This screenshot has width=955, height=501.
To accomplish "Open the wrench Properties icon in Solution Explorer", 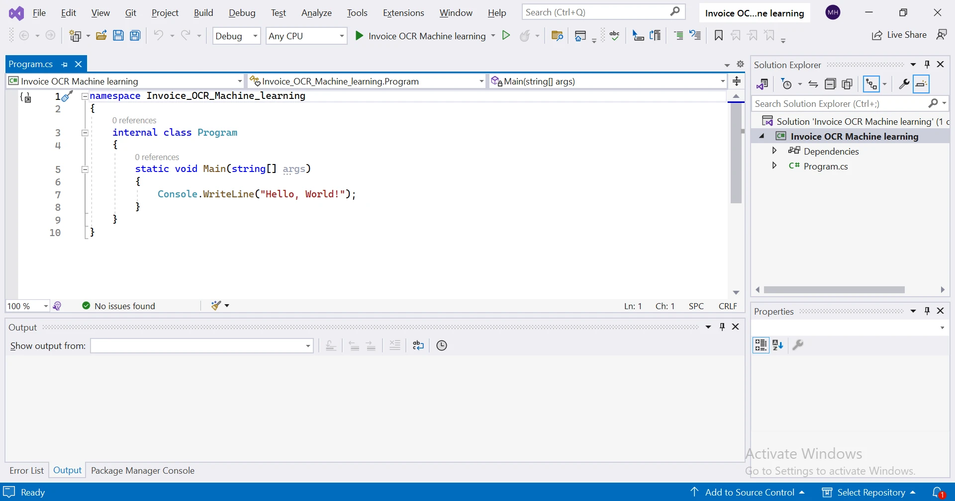I will tap(904, 84).
